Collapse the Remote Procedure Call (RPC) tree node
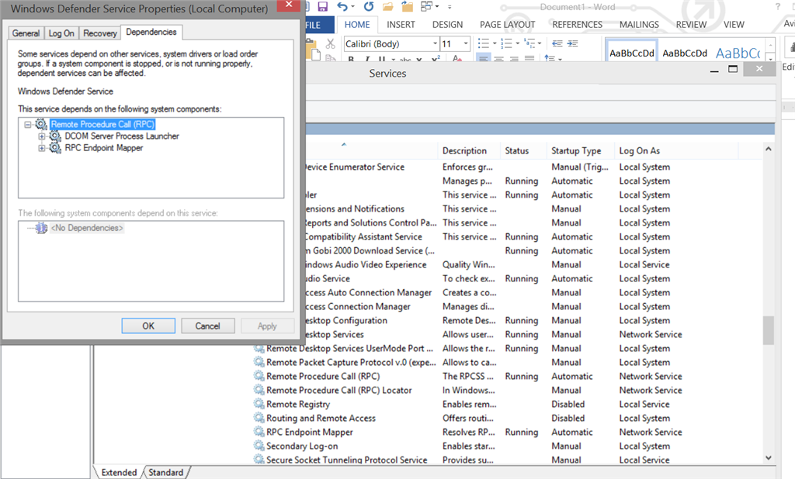 pyautogui.click(x=28, y=125)
